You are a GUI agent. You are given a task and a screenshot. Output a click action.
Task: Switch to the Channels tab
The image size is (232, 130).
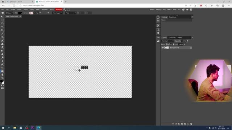click(172, 38)
